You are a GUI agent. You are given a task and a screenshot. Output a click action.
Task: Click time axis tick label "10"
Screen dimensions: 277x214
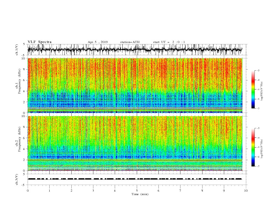point(246,191)
